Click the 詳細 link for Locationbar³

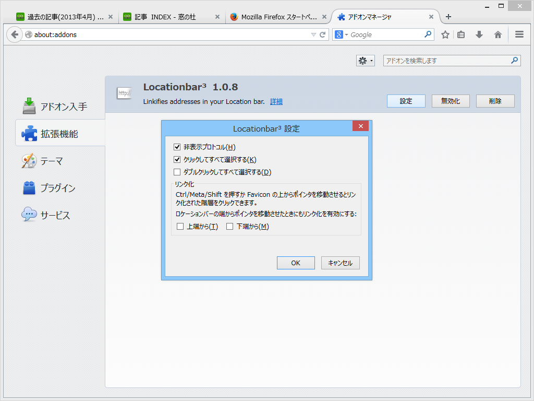coord(275,102)
